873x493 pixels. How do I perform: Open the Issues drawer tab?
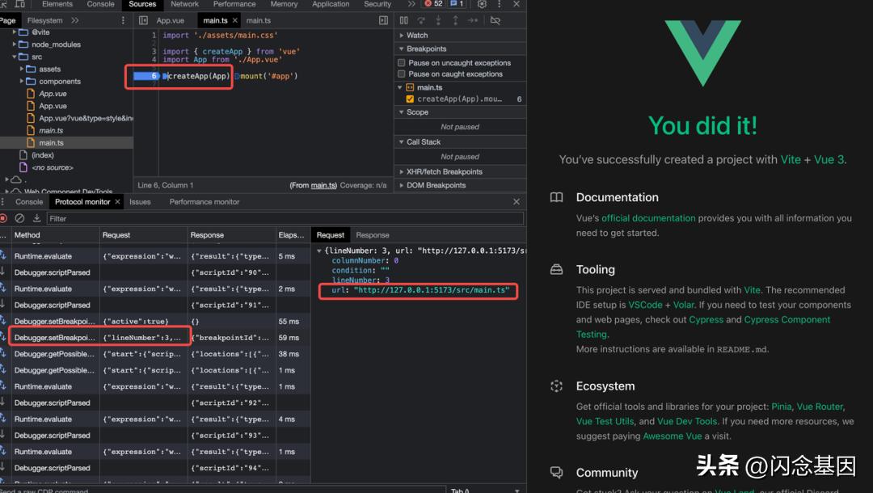click(140, 202)
